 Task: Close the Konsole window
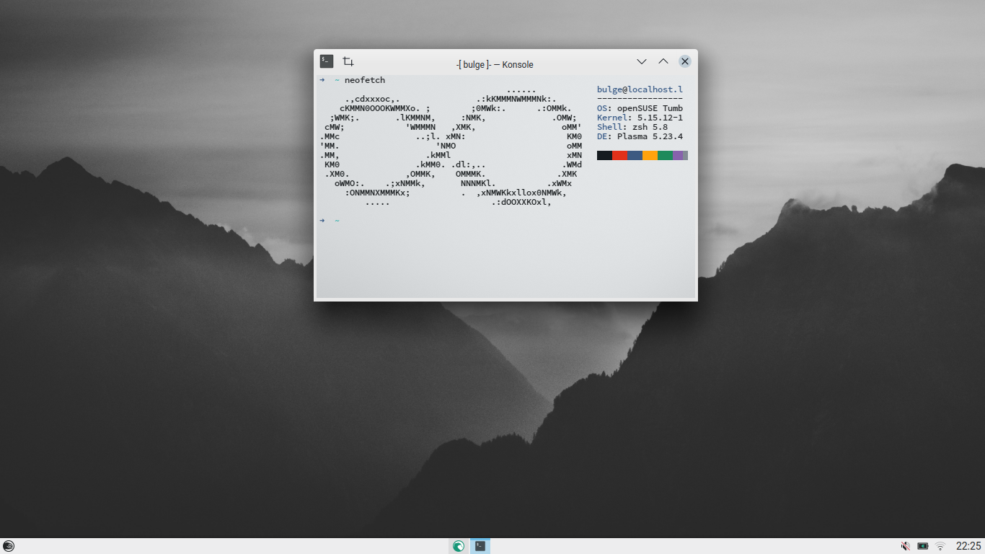click(685, 61)
